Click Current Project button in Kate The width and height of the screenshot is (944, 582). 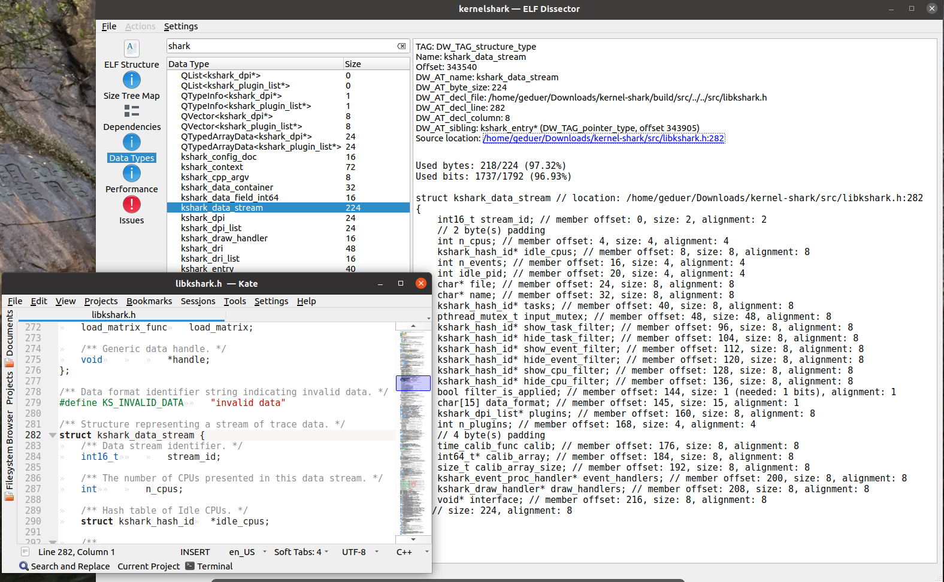(x=149, y=566)
